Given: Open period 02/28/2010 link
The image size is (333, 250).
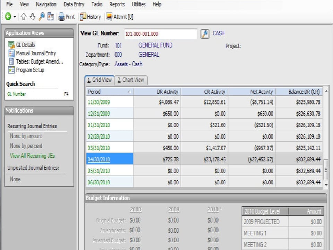Looking at the screenshot, I should click(99, 136).
